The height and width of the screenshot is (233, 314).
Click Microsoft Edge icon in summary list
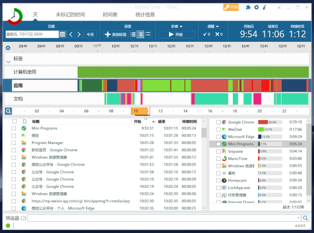coord(224,137)
